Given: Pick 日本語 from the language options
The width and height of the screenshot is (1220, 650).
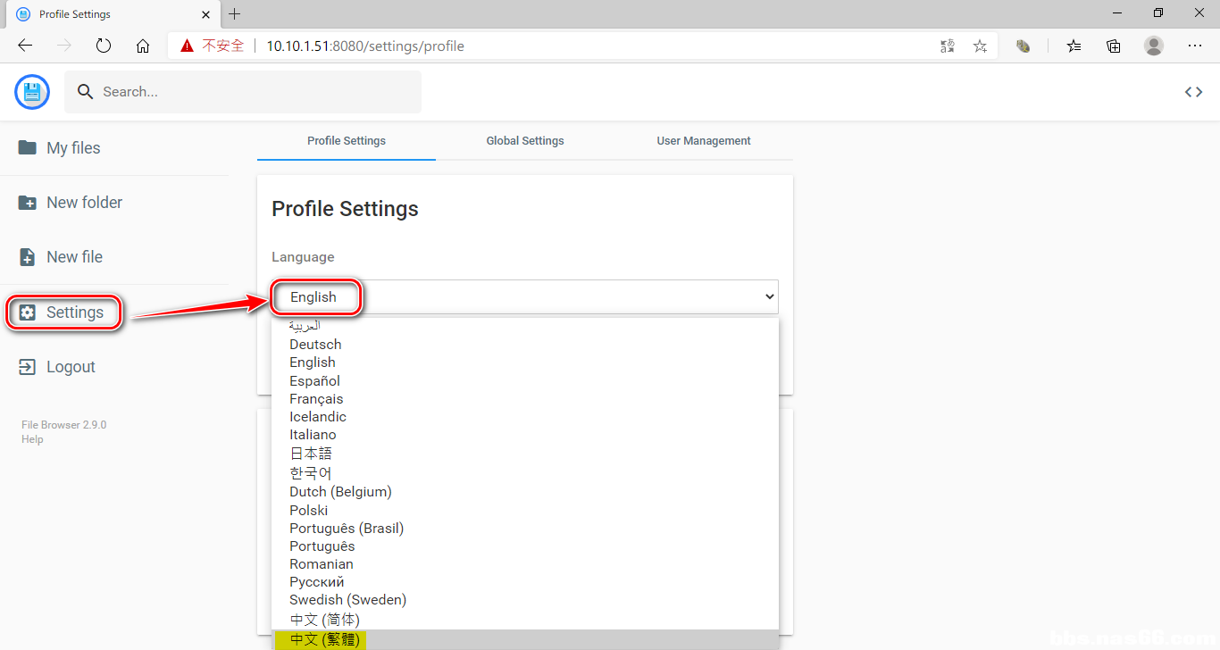Looking at the screenshot, I should pos(311,454).
